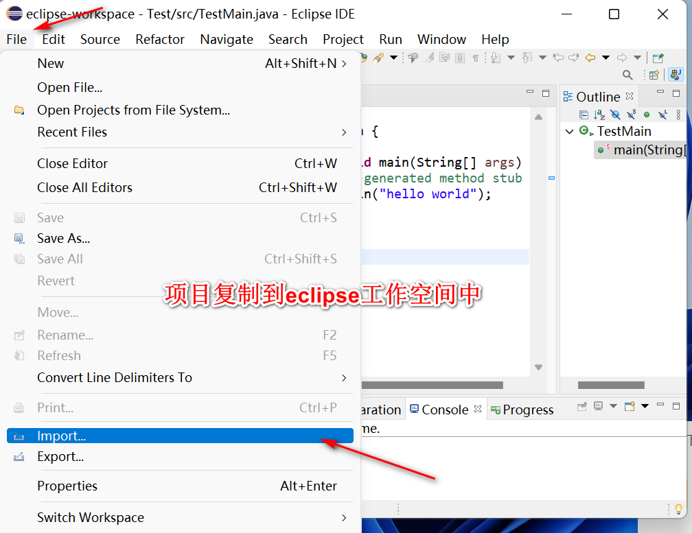Screen dimensions: 692x533
Task: Select the Java perspective icon
Action: pos(676,75)
